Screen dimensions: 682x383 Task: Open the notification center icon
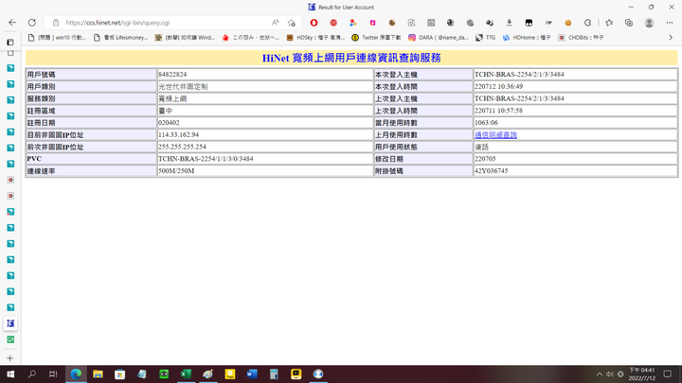tap(668, 374)
